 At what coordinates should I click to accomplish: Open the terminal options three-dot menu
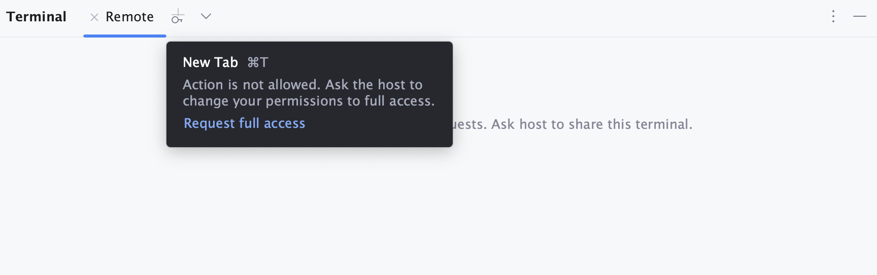pyautogui.click(x=833, y=17)
